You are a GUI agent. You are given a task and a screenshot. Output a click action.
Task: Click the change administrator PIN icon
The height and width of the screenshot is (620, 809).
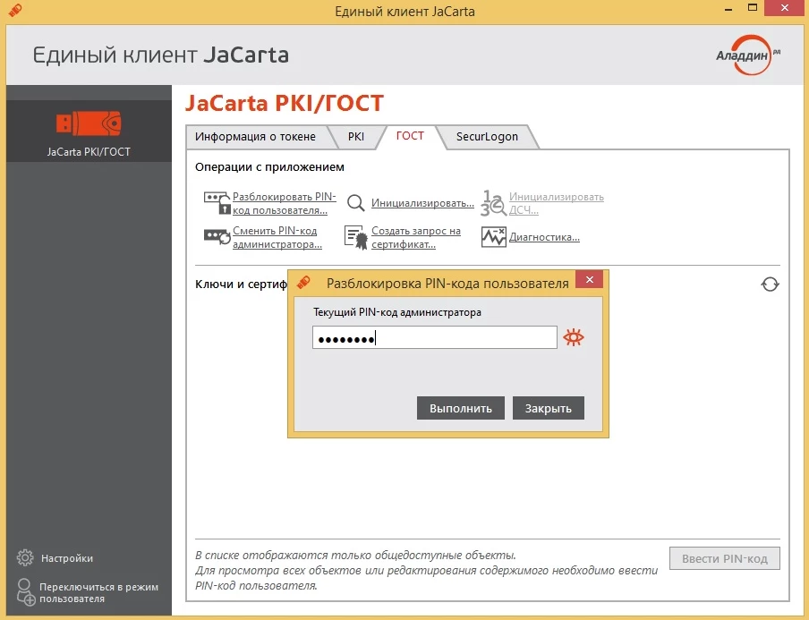[217, 237]
